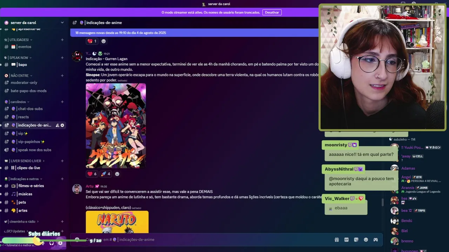Open the sticker picker
Screen dimensions: 449x252
pyautogui.click(x=356, y=240)
